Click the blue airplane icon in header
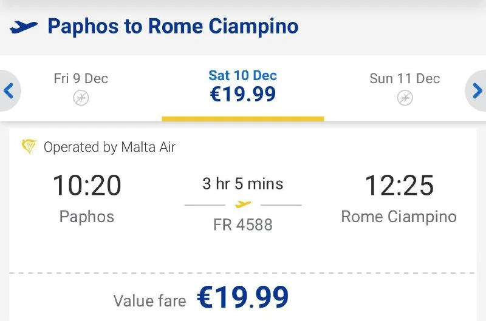Screen dimensions: 486x321 24,27
